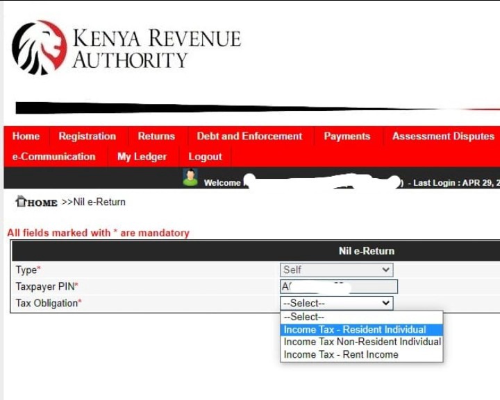
Task: Click the Kenya Revenue Authority lion logo
Action: (x=39, y=48)
